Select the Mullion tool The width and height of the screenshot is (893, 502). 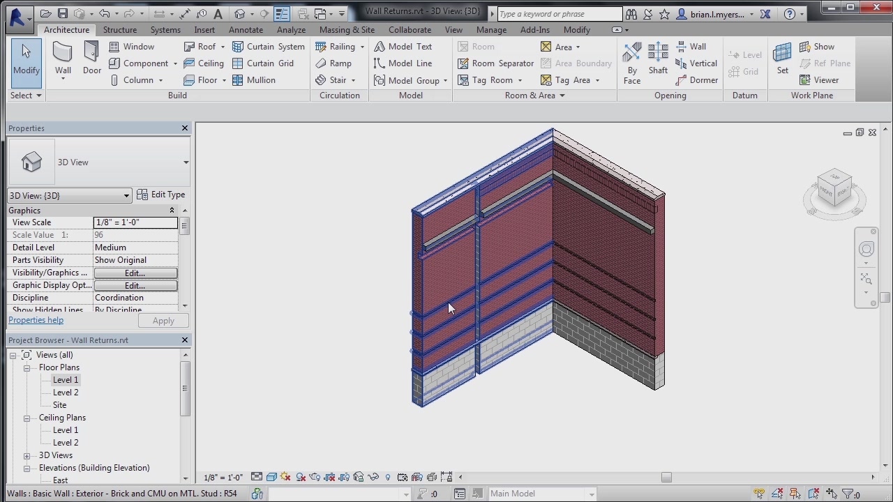(254, 80)
